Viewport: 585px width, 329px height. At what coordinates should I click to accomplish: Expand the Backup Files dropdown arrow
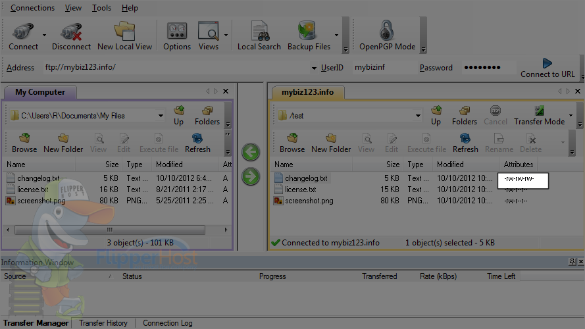336,35
